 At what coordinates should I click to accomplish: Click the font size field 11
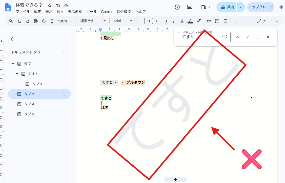149,21
